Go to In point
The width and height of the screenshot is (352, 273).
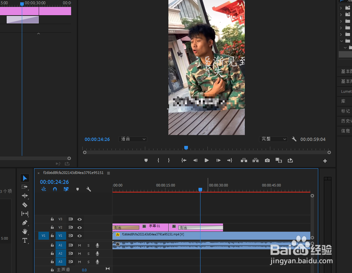click(x=184, y=160)
